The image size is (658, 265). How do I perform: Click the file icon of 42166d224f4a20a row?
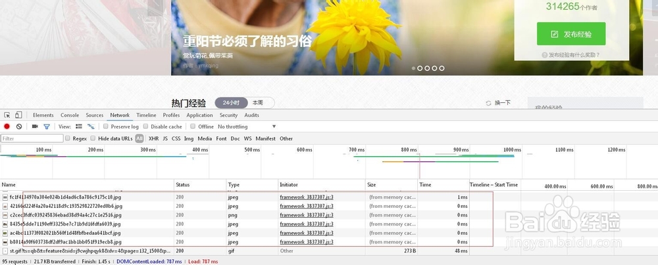[5, 206]
